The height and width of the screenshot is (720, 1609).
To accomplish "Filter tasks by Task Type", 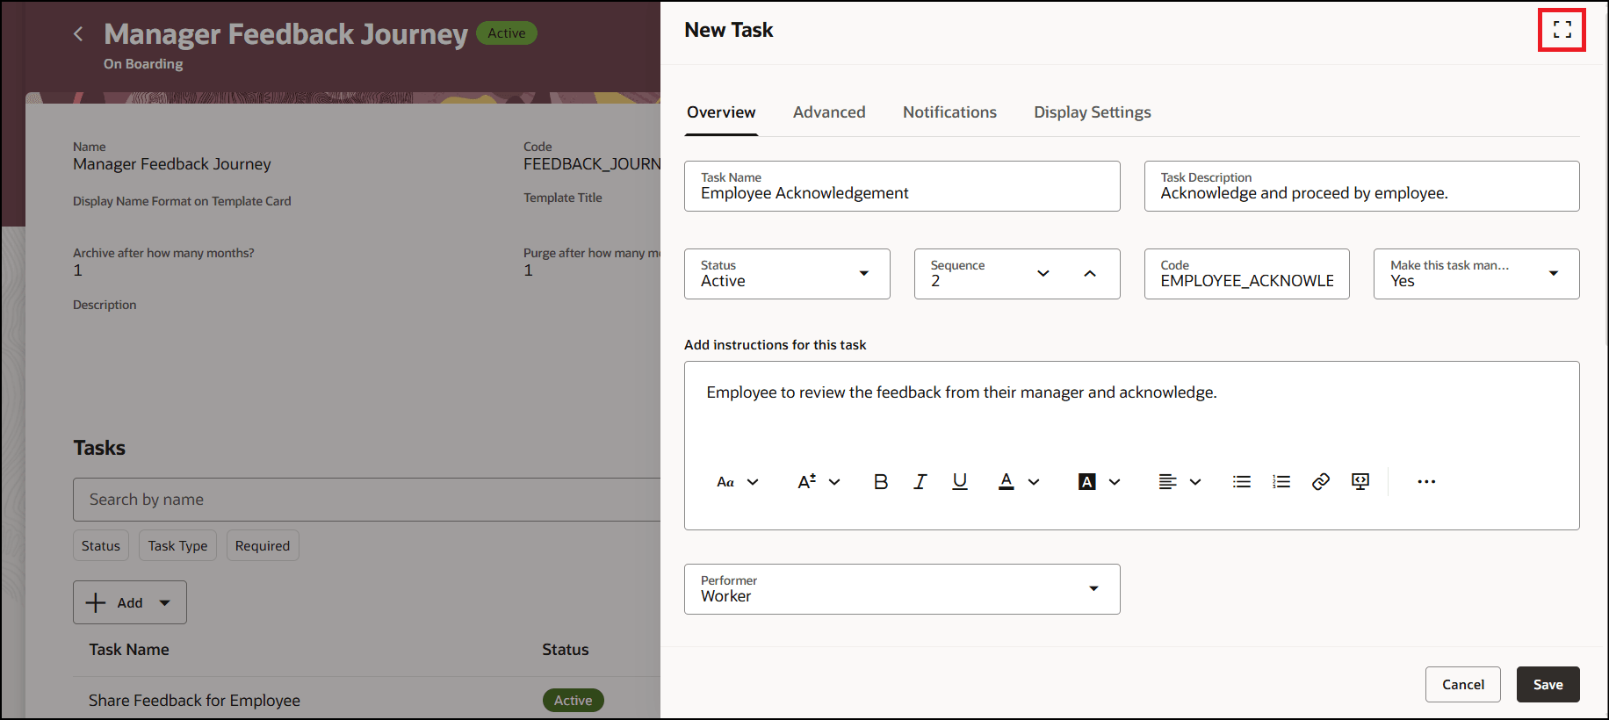I will [x=177, y=545].
